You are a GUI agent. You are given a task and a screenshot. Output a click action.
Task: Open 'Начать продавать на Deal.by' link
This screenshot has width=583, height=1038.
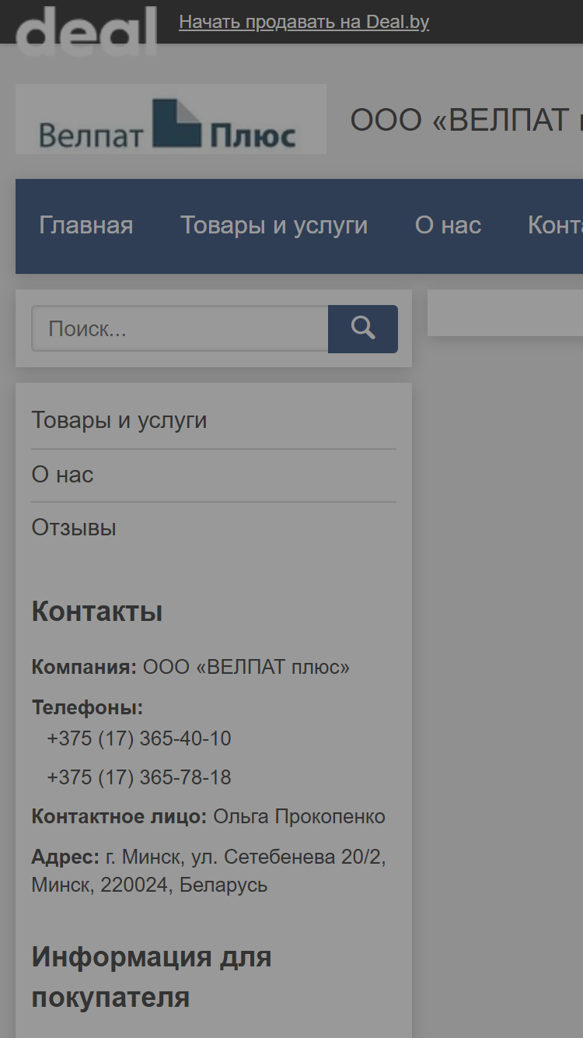[x=304, y=22]
